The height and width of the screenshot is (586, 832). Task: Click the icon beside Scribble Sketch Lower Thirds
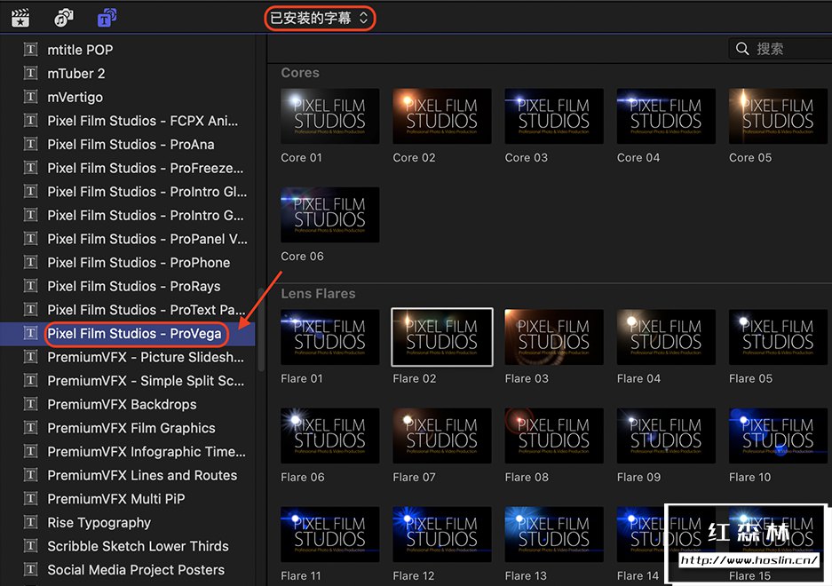coord(31,546)
